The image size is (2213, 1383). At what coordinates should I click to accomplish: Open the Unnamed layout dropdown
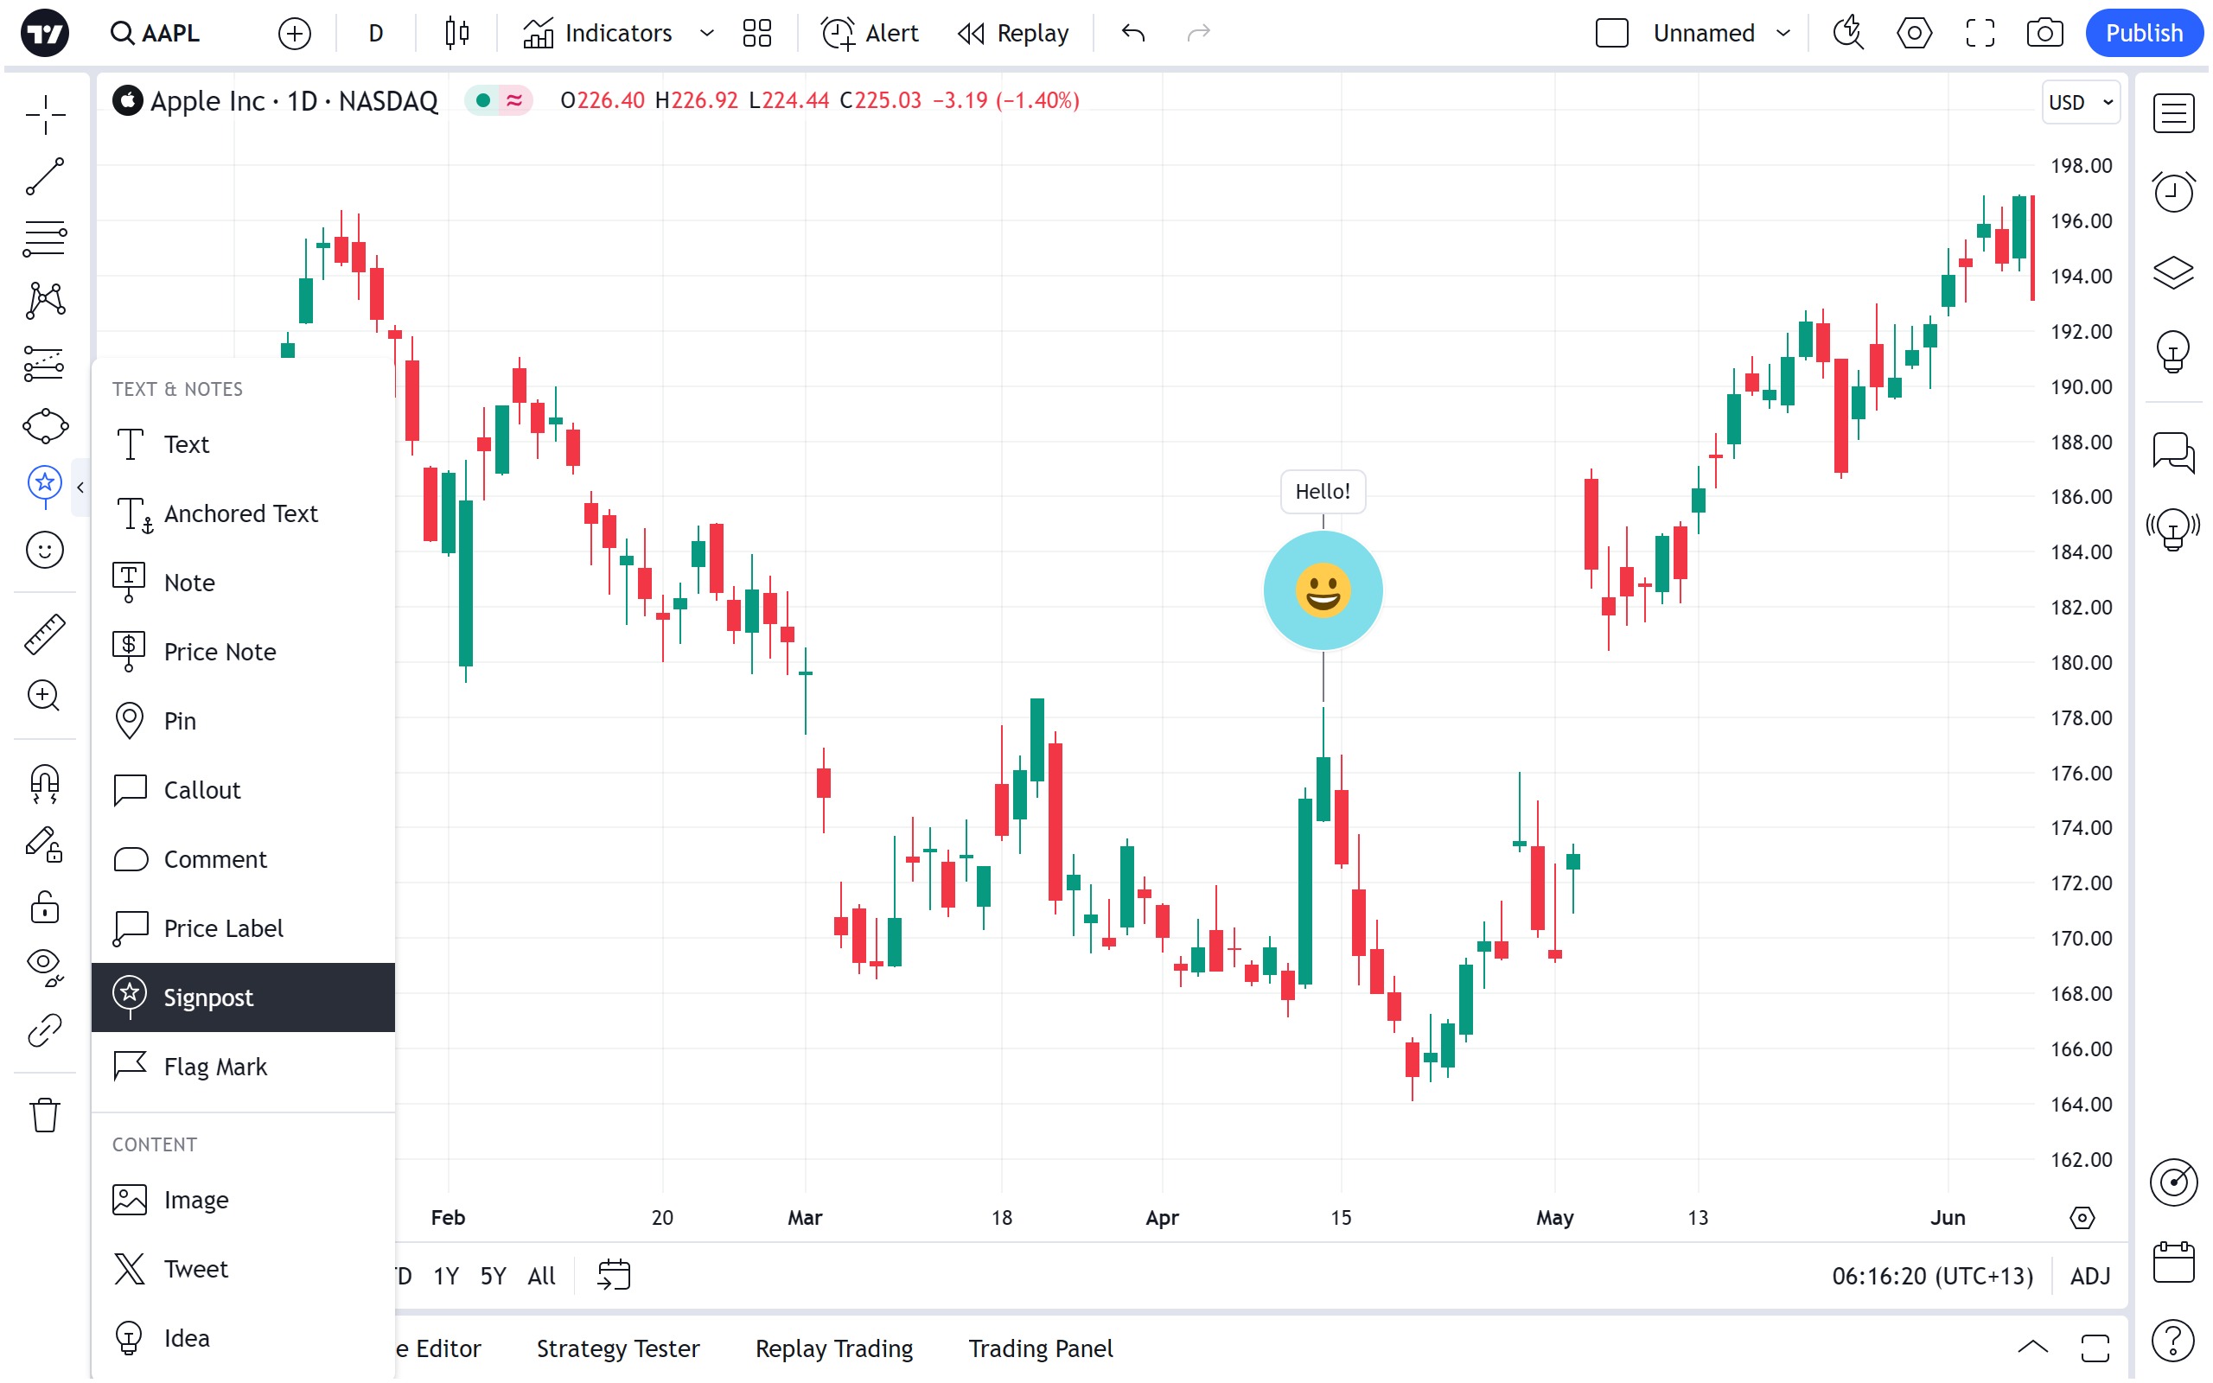pyautogui.click(x=1783, y=33)
